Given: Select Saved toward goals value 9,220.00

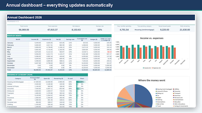Looking at the screenshot, I should pos(165,30).
